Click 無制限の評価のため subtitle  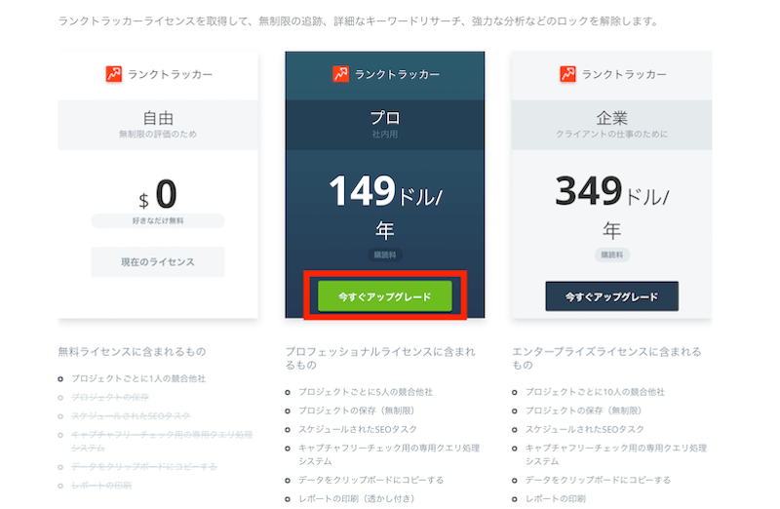pyautogui.click(x=158, y=134)
